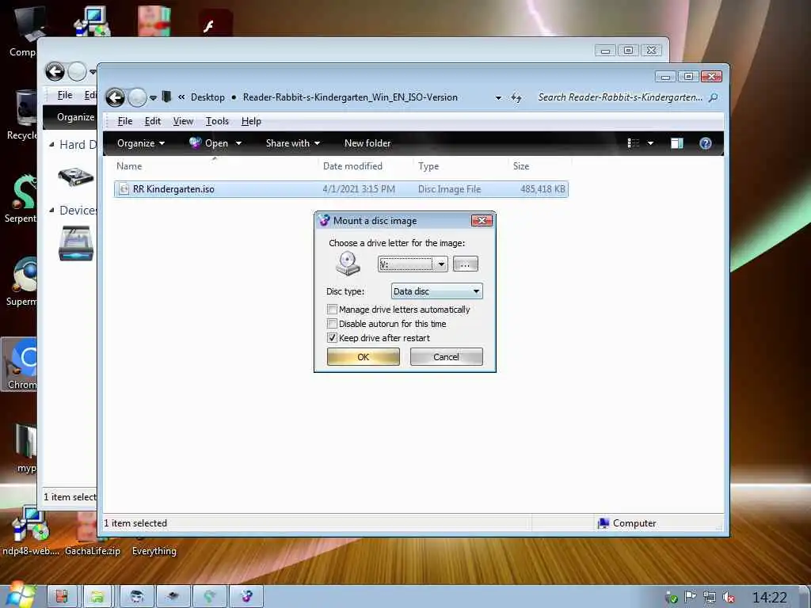Click Organize in the back Explorer window
Viewport: 811px width, 608px height.
[x=75, y=117]
